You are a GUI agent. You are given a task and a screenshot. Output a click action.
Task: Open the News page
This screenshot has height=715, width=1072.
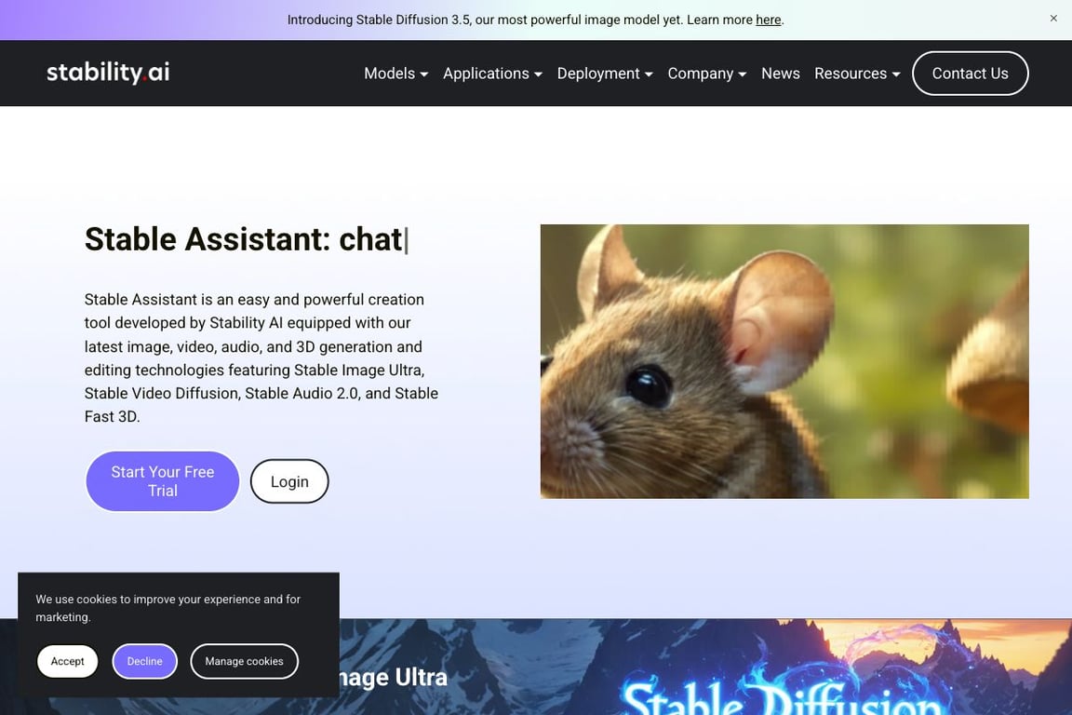780,74
